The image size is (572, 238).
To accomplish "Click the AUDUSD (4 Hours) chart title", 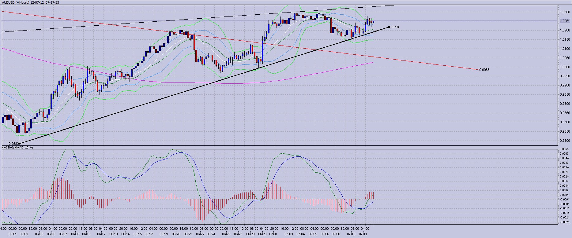I will click(x=31, y=2).
